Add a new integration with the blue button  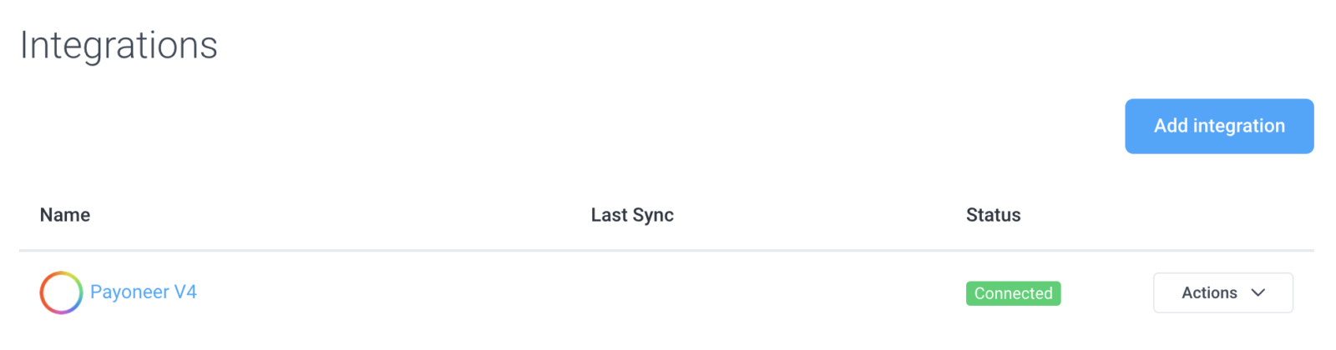(x=1219, y=126)
